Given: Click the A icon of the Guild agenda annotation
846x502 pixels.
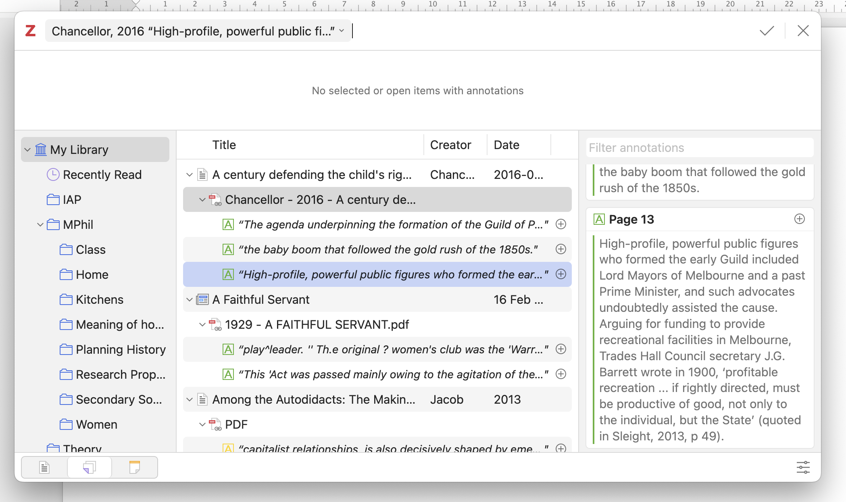Looking at the screenshot, I should [x=228, y=224].
